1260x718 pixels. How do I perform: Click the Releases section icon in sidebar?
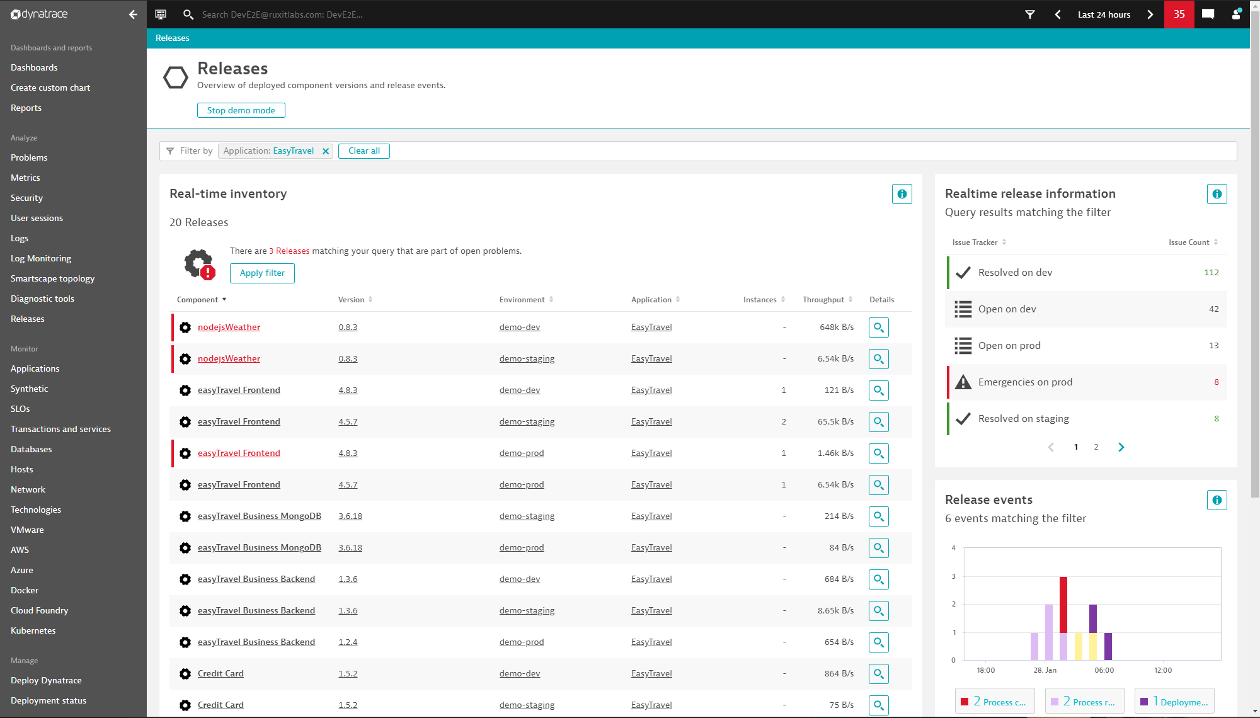pyautogui.click(x=27, y=318)
